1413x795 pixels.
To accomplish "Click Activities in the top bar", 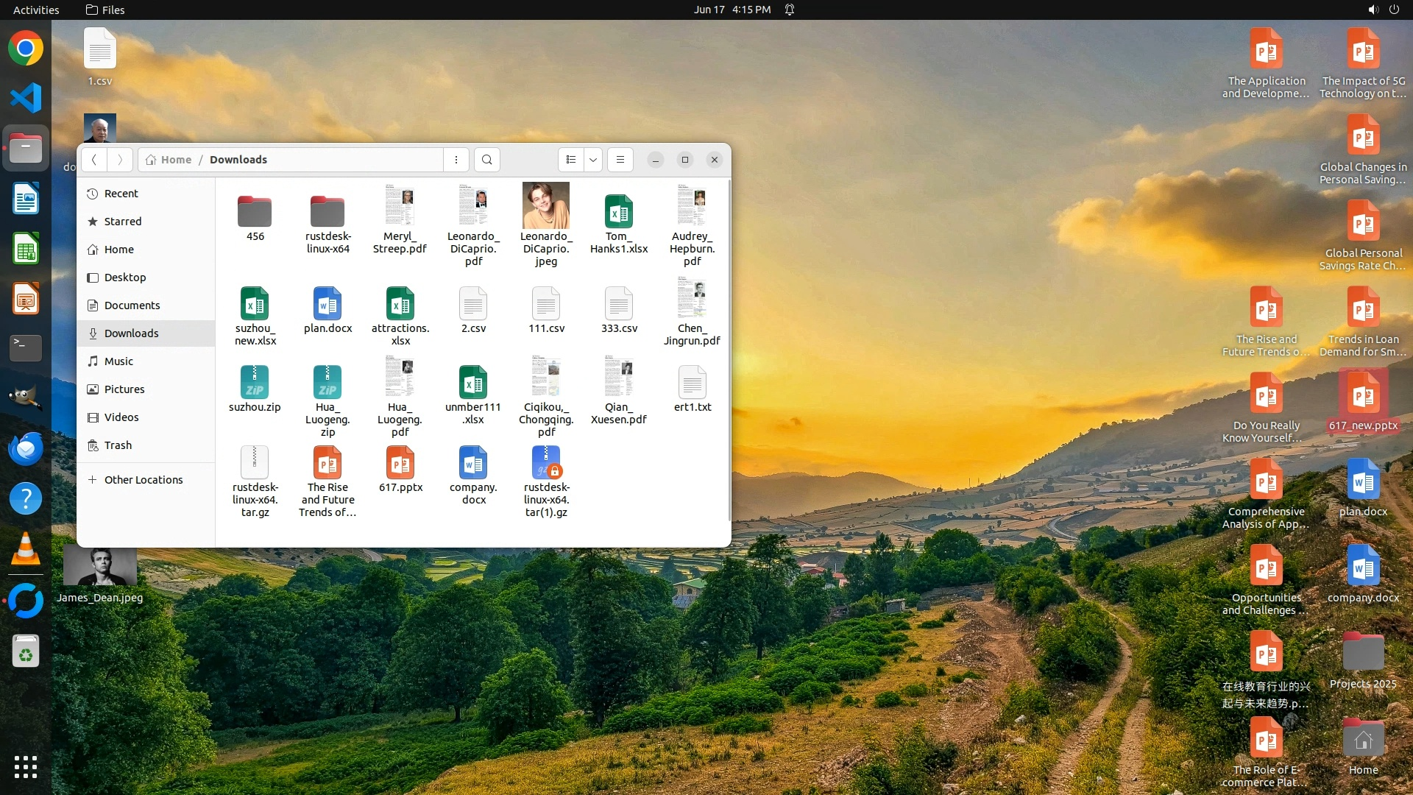I will pyautogui.click(x=36, y=10).
